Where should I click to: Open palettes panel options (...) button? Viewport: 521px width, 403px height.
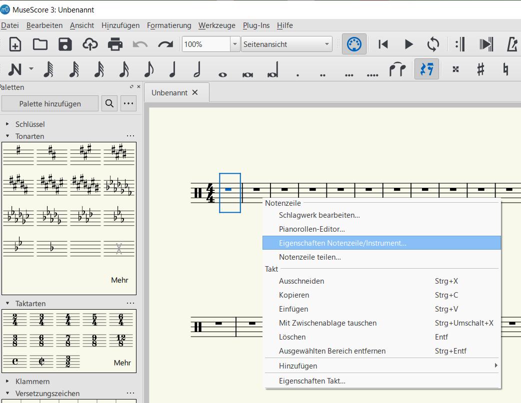pyautogui.click(x=128, y=103)
